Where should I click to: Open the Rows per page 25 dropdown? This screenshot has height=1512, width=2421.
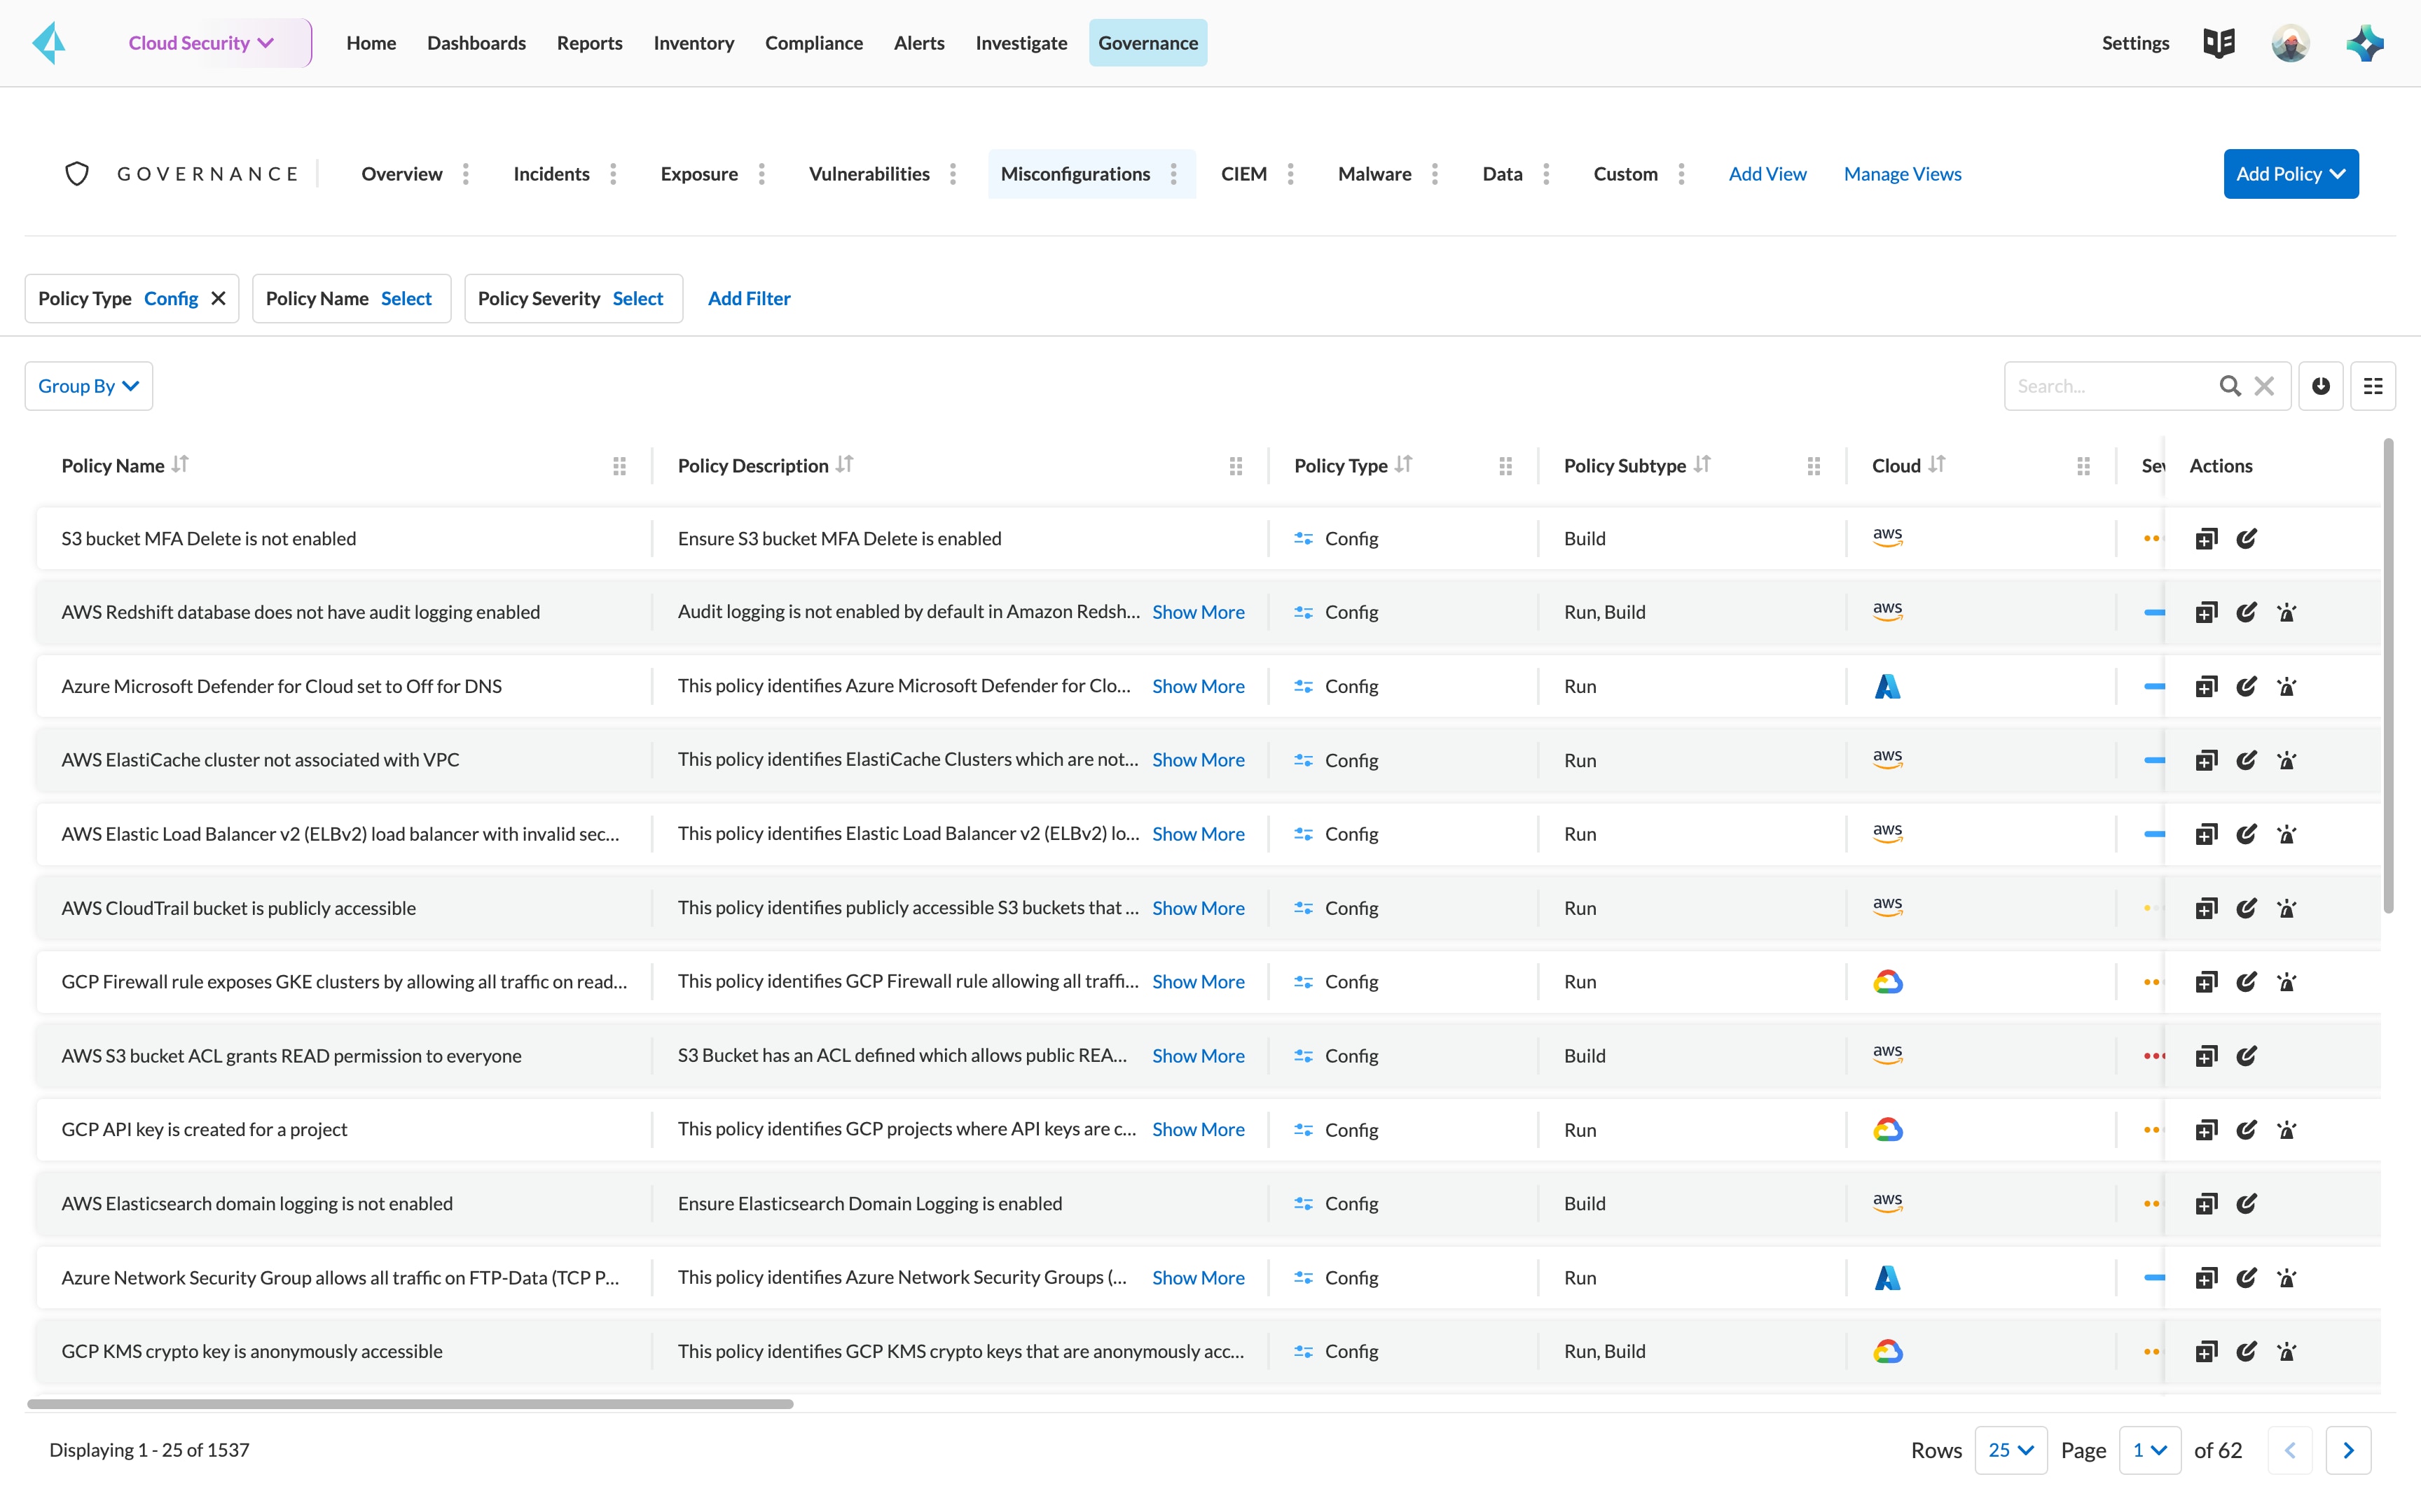coord(2008,1448)
